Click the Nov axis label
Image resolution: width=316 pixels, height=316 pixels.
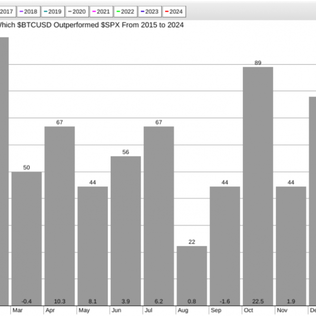[x=282, y=310]
